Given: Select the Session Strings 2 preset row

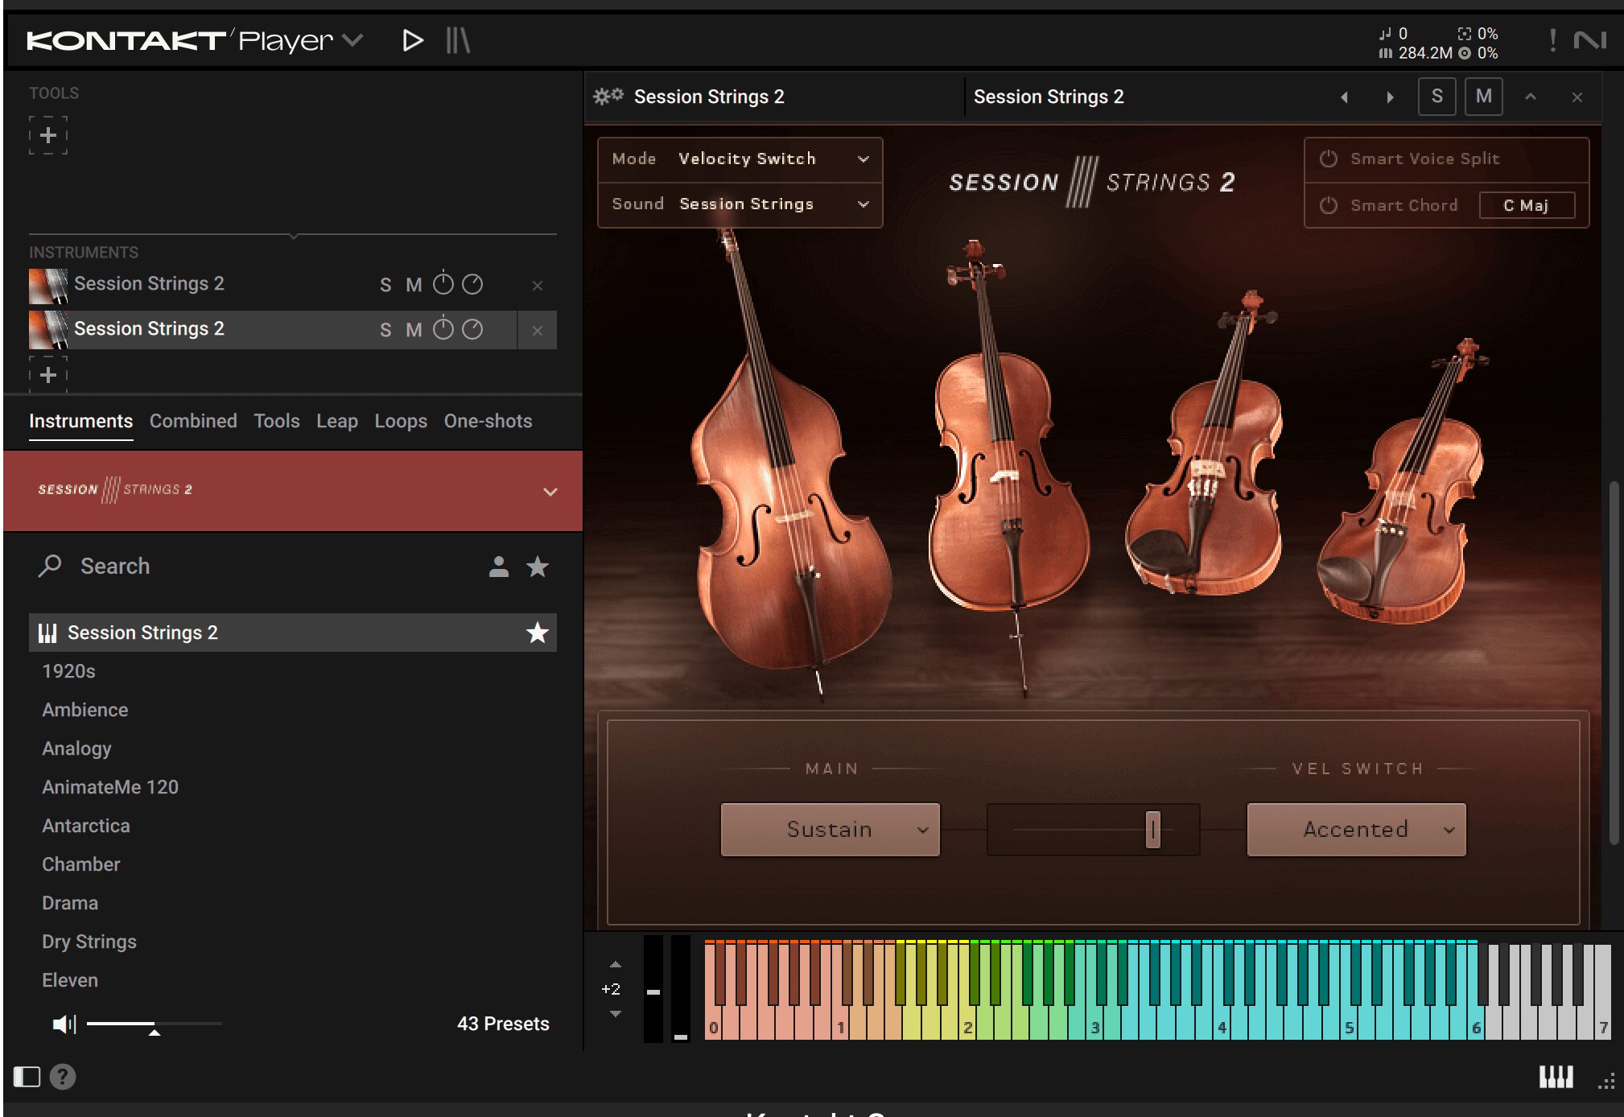Looking at the screenshot, I should click(293, 633).
